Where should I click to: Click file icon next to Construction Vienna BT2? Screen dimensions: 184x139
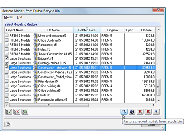pyautogui.click(x=36, y=72)
